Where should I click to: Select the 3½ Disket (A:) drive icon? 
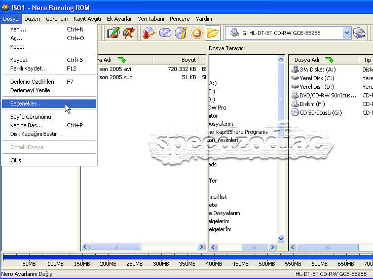click(295, 69)
